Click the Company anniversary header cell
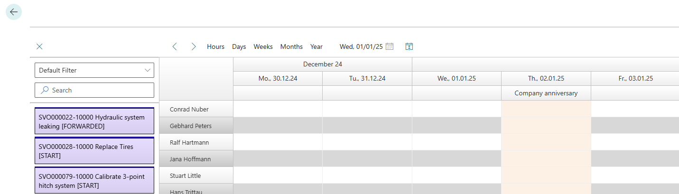679x194 pixels. [x=546, y=93]
